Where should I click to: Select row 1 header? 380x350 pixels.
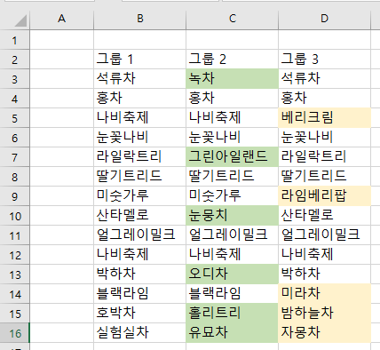click(x=14, y=40)
